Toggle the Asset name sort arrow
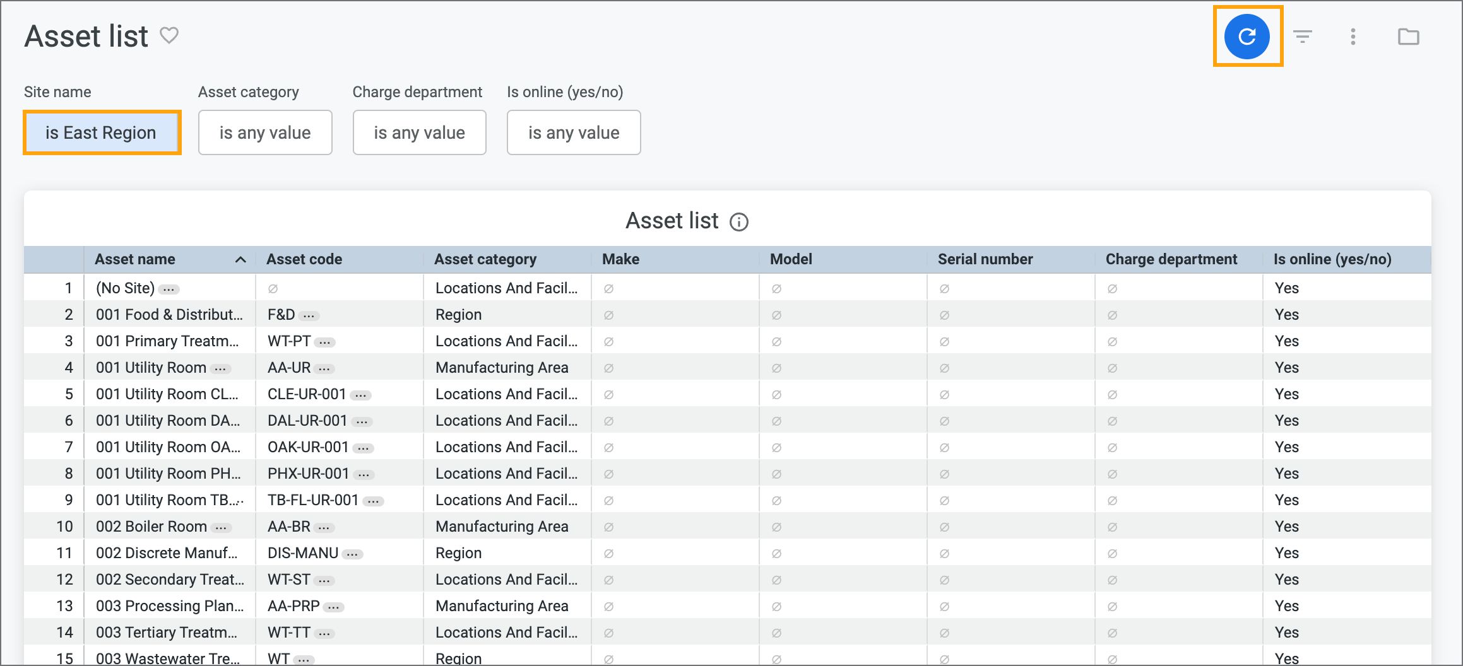The height and width of the screenshot is (666, 1463). point(240,260)
